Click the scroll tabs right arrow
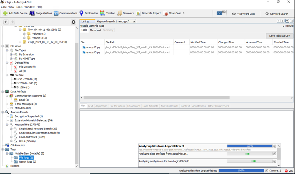295x174 pixels. point(282,21)
